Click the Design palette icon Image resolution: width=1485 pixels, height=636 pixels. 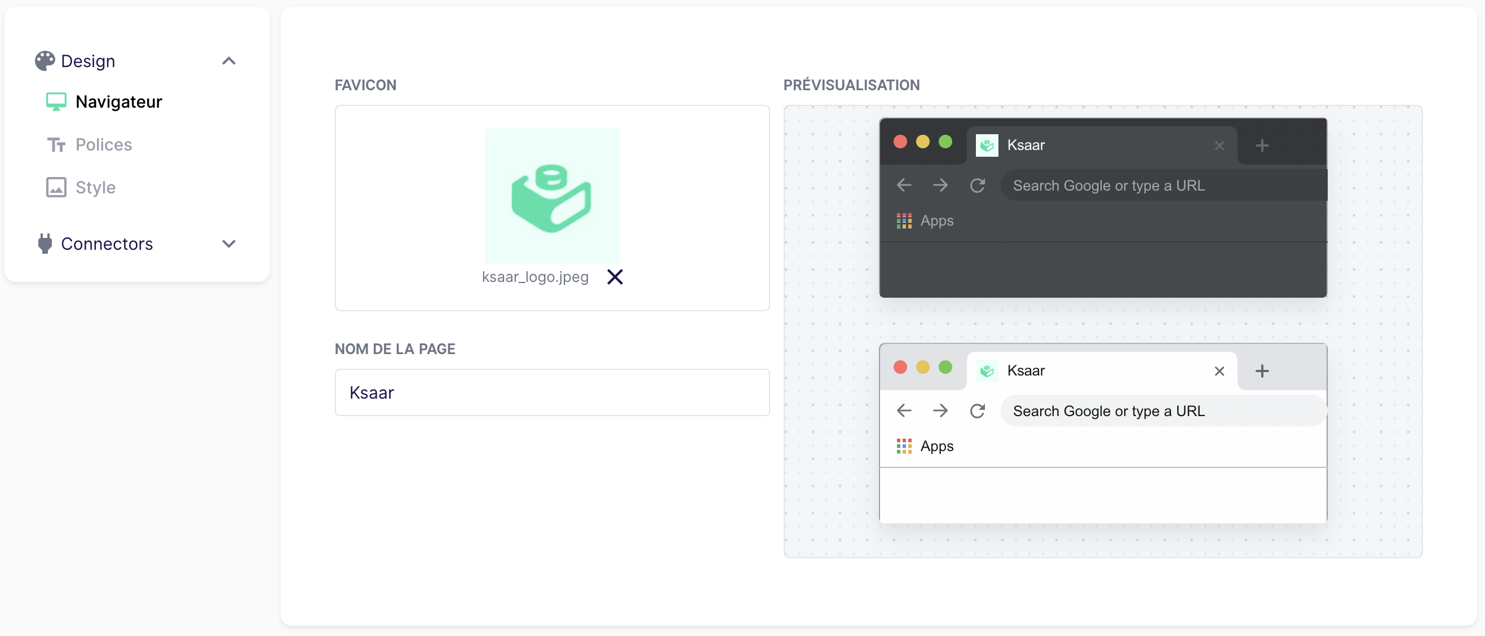click(45, 60)
